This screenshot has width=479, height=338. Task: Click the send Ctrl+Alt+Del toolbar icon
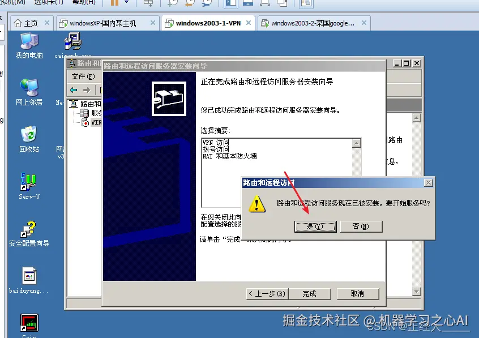(x=148, y=3)
